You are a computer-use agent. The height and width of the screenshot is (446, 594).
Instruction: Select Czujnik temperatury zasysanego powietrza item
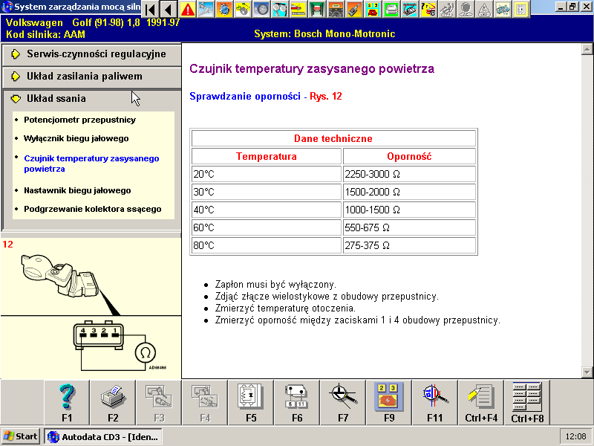pyautogui.click(x=91, y=164)
